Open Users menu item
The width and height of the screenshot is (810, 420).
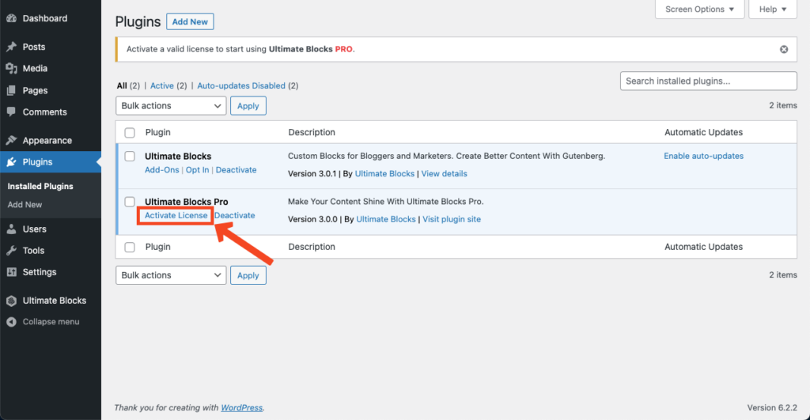[x=34, y=229]
